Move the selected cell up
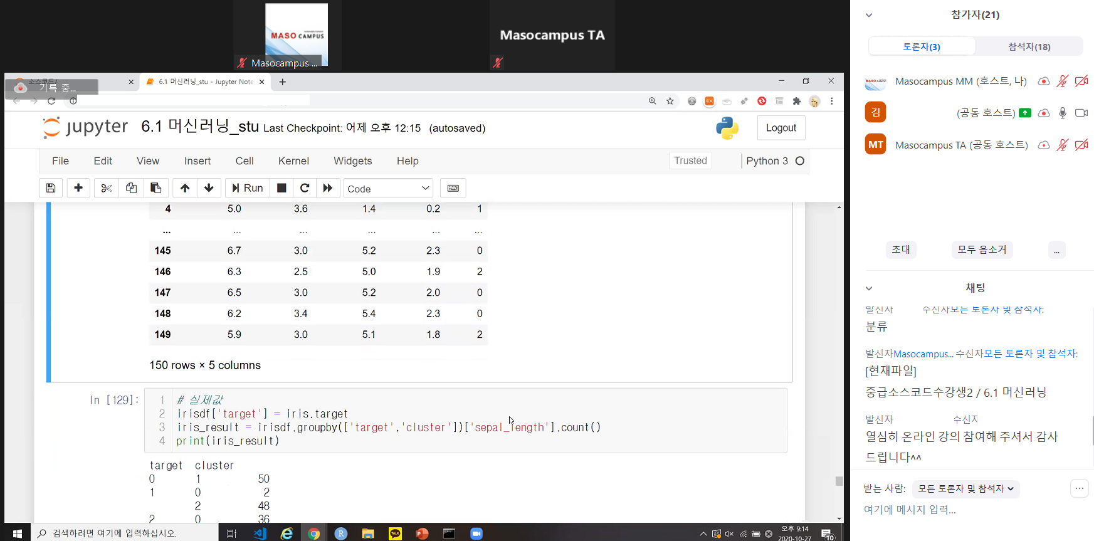The width and height of the screenshot is (1094, 541). point(185,188)
